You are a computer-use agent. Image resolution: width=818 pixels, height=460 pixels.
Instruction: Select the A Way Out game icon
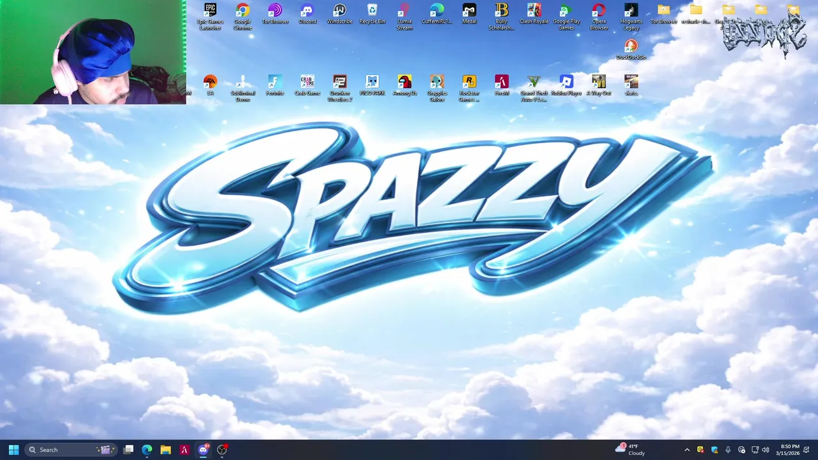pyautogui.click(x=599, y=86)
